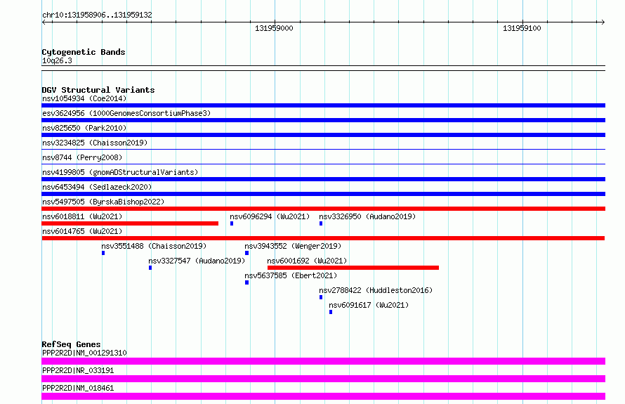625x404 pixels.
Task: Click the RefSeq Genes track heading
Action: [x=71, y=344]
